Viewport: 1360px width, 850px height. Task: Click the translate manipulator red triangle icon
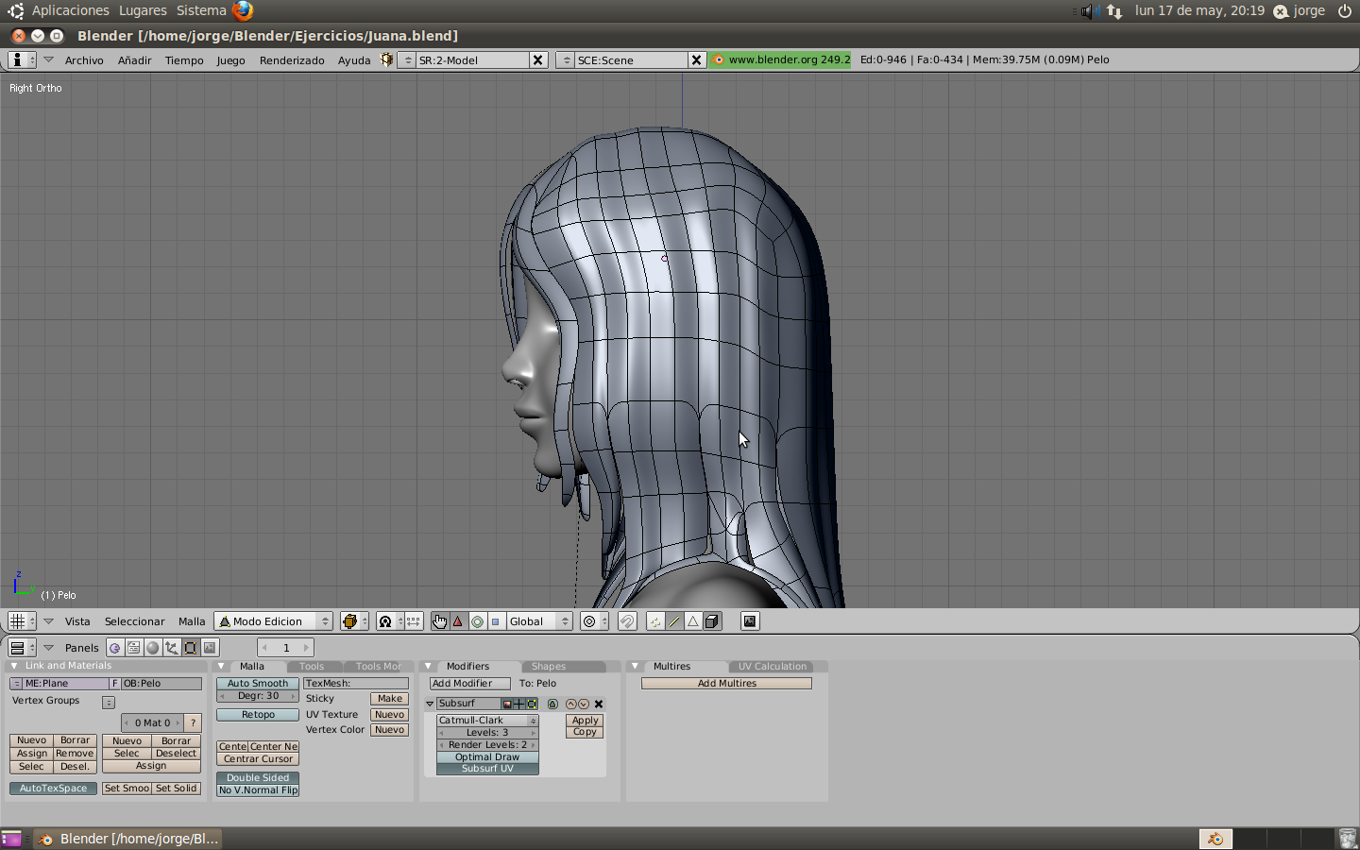(x=458, y=621)
